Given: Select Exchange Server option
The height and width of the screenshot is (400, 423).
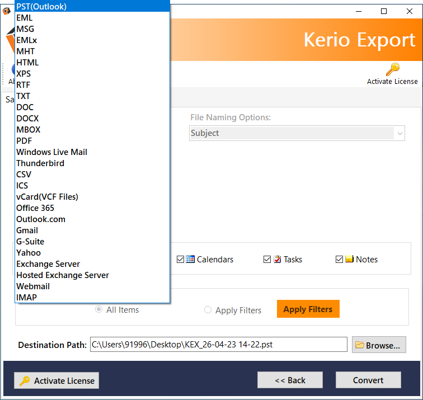Looking at the screenshot, I should coord(92,264).
